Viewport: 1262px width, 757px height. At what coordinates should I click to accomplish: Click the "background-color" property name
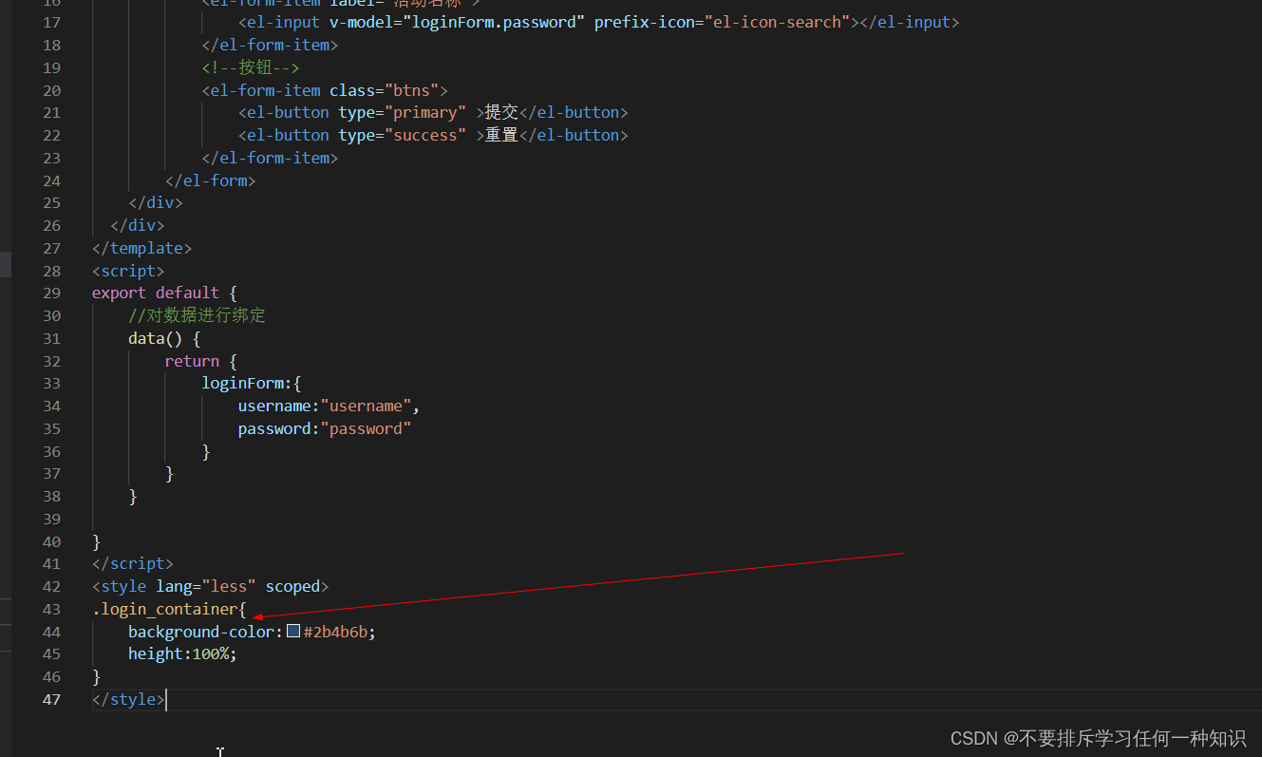(201, 632)
